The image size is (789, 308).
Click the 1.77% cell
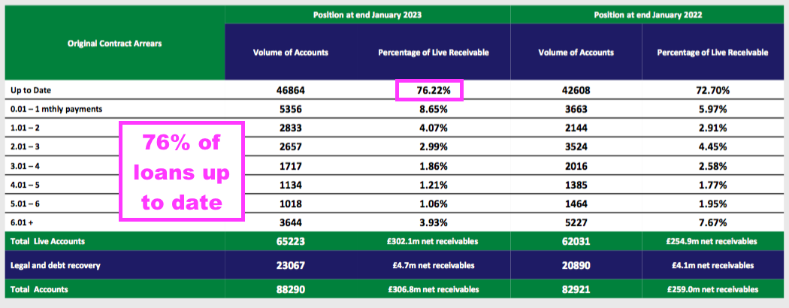pos(712,185)
